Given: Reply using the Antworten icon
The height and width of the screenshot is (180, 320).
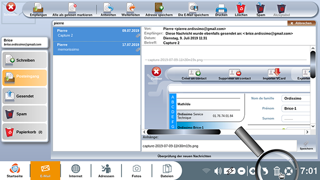Looking at the screenshot, I should [x=108, y=9].
